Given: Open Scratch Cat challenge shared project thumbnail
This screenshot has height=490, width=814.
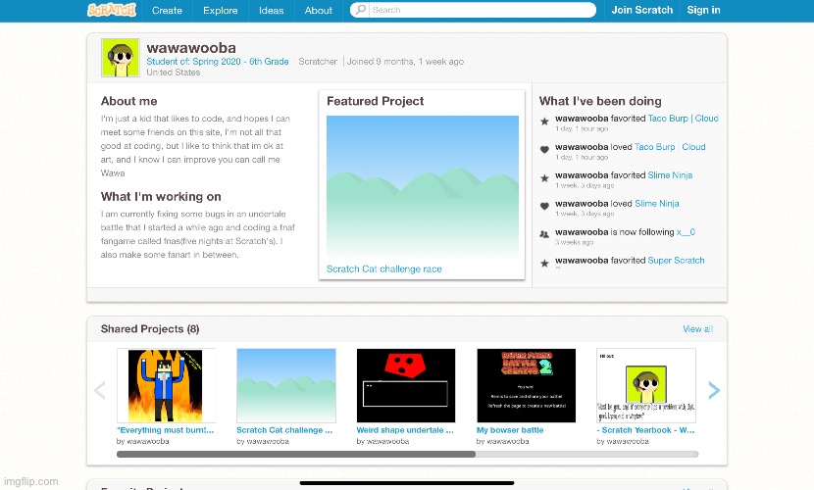Looking at the screenshot, I should [286, 385].
